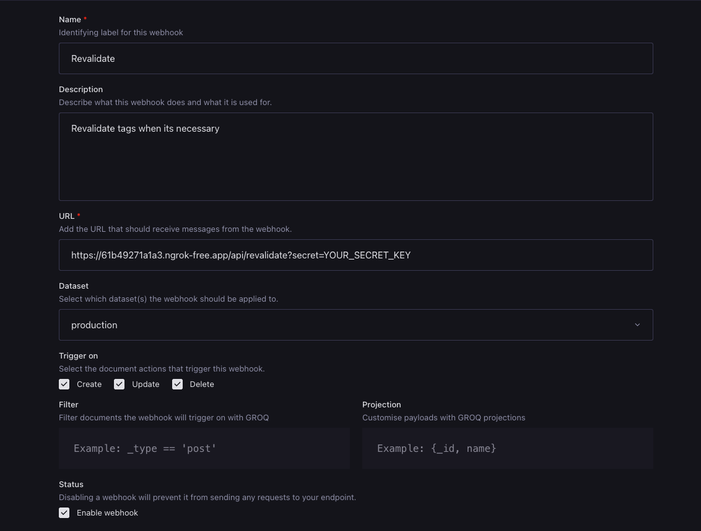The width and height of the screenshot is (701, 531).
Task: Click the Filter section label
Action: click(68, 404)
